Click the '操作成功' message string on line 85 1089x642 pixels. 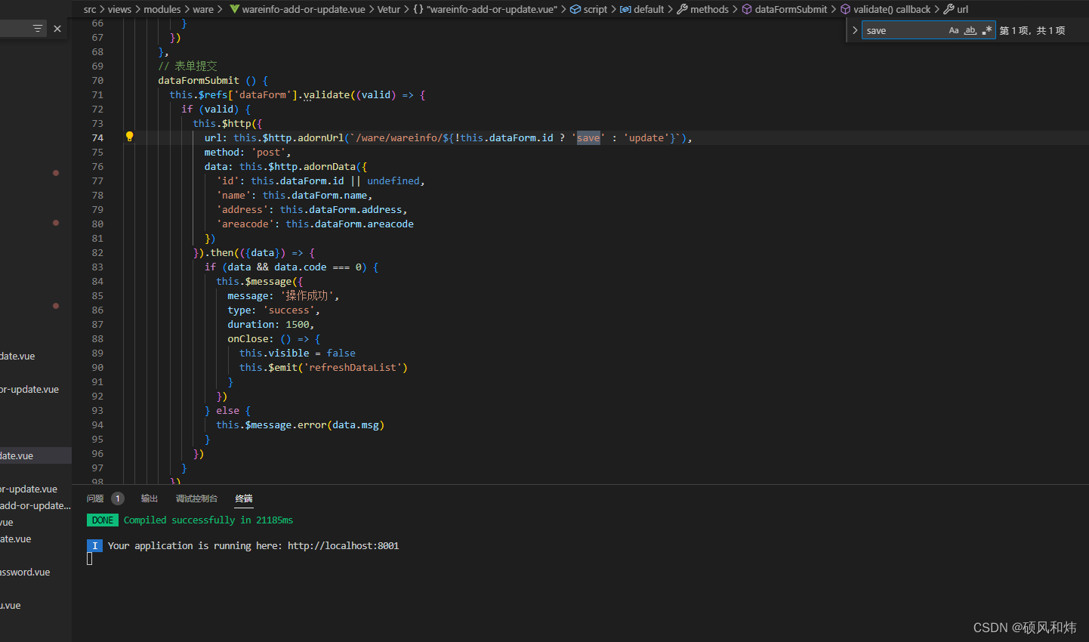pos(307,295)
